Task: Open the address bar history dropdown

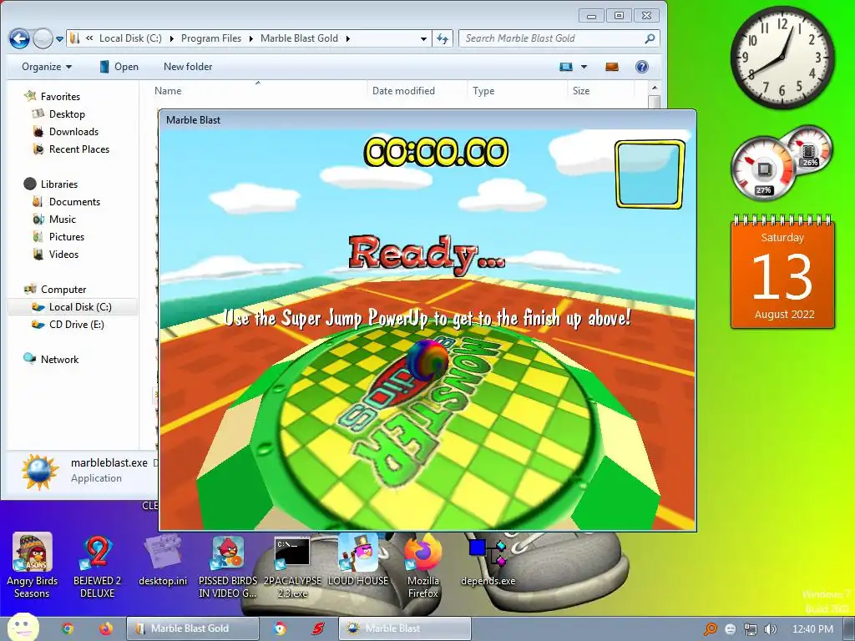Action: tap(423, 38)
